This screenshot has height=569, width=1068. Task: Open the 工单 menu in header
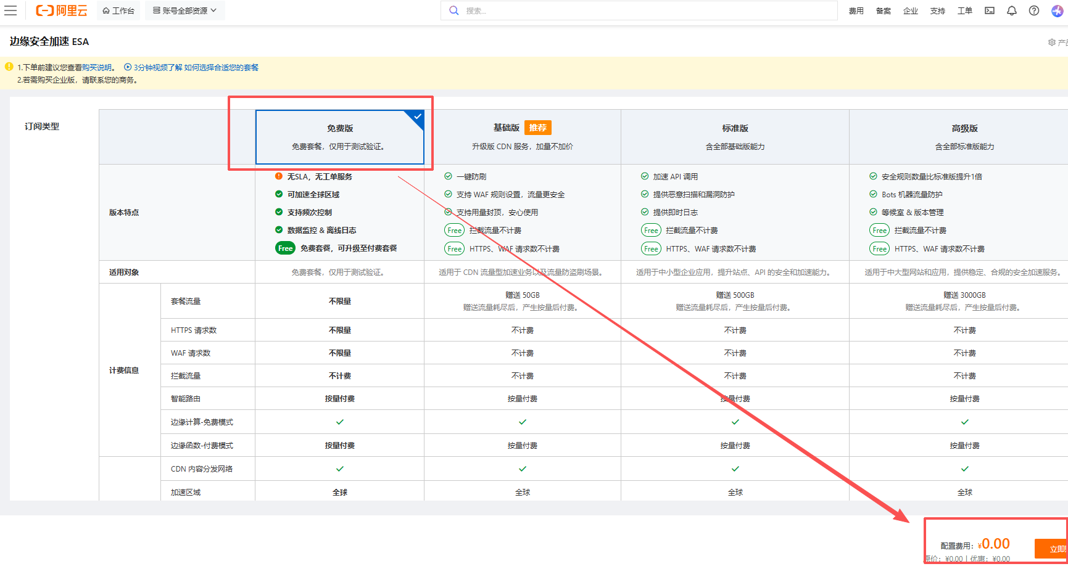click(965, 10)
